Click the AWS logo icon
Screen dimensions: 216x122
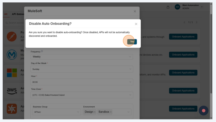click(12, 91)
